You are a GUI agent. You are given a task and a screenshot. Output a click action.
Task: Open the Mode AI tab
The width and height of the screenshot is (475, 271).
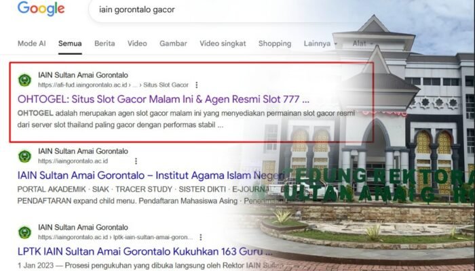pyautogui.click(x=31, y=43)
